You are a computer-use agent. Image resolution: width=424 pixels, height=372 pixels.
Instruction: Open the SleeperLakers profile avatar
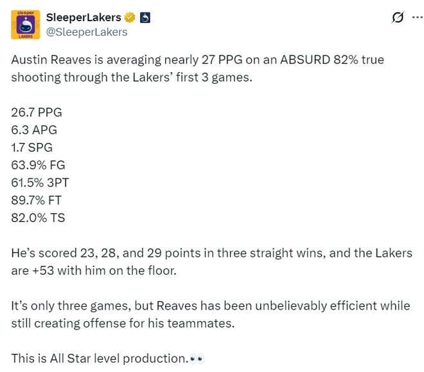click(26, 24)
